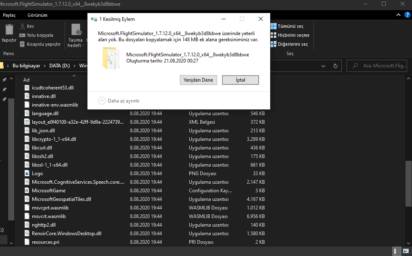Select RenoirCore.WindowsDesktop.dll file icon
Image resolution: width=412 pixels, height=256 pixels.
[27, 234]
